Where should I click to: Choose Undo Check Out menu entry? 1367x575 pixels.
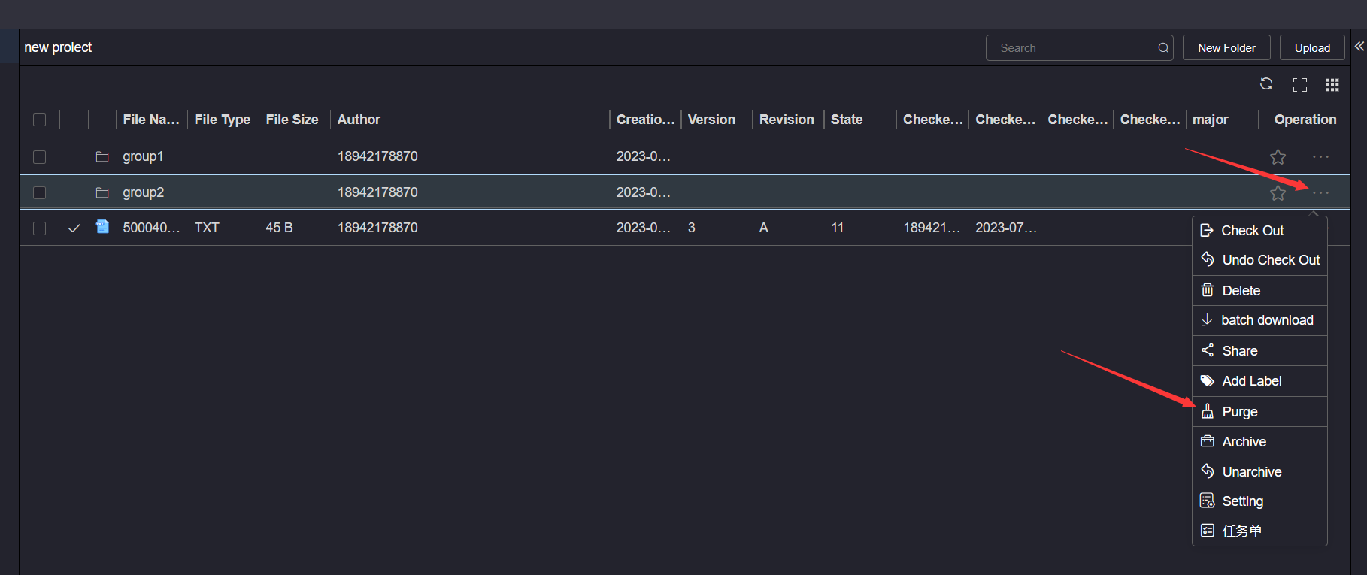click(1259, 260)
